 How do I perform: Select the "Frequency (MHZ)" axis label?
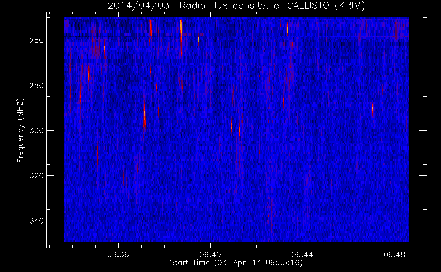coord(20,130)
